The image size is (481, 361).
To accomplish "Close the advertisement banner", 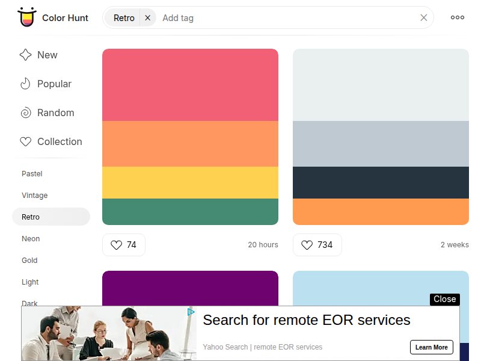I will [444, 299].
